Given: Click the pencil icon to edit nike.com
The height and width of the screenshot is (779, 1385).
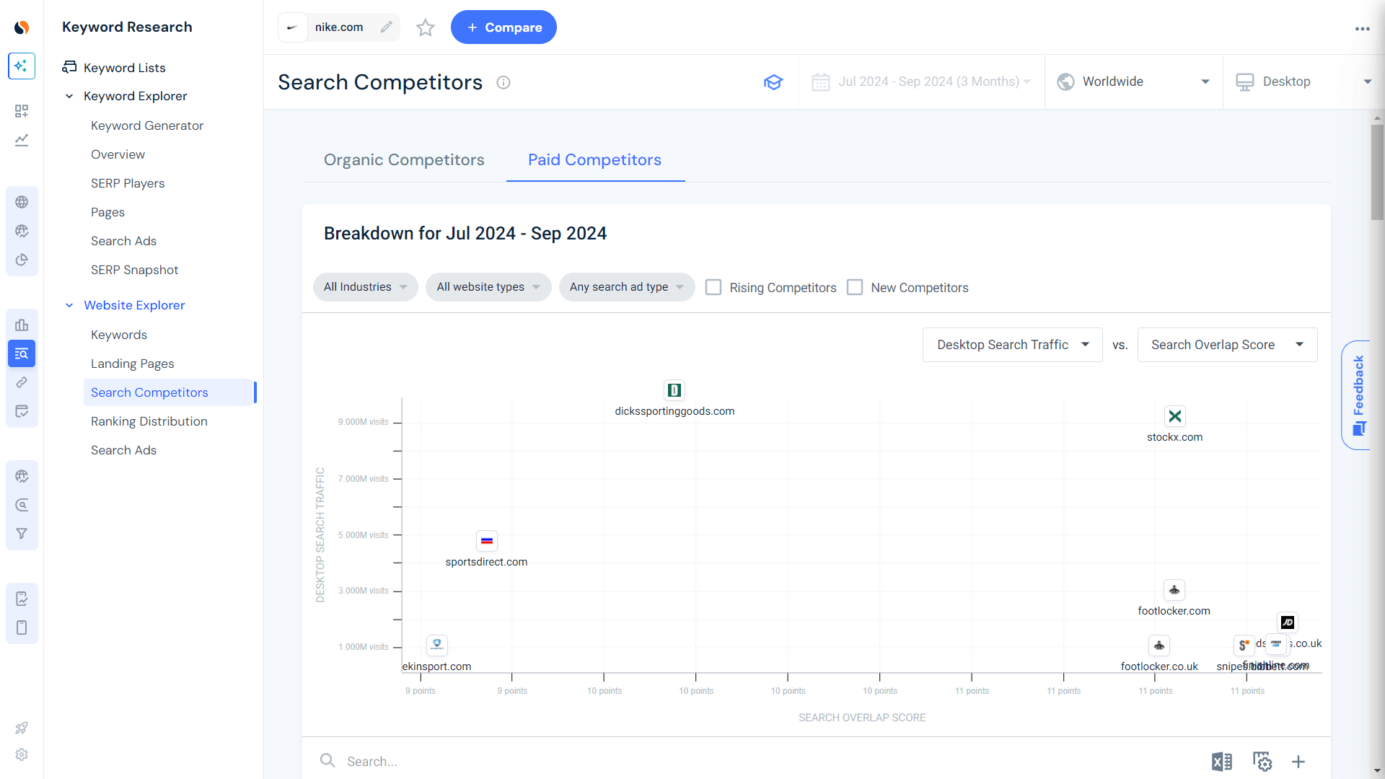Looking at the screenshot, I should coord(387,27).
